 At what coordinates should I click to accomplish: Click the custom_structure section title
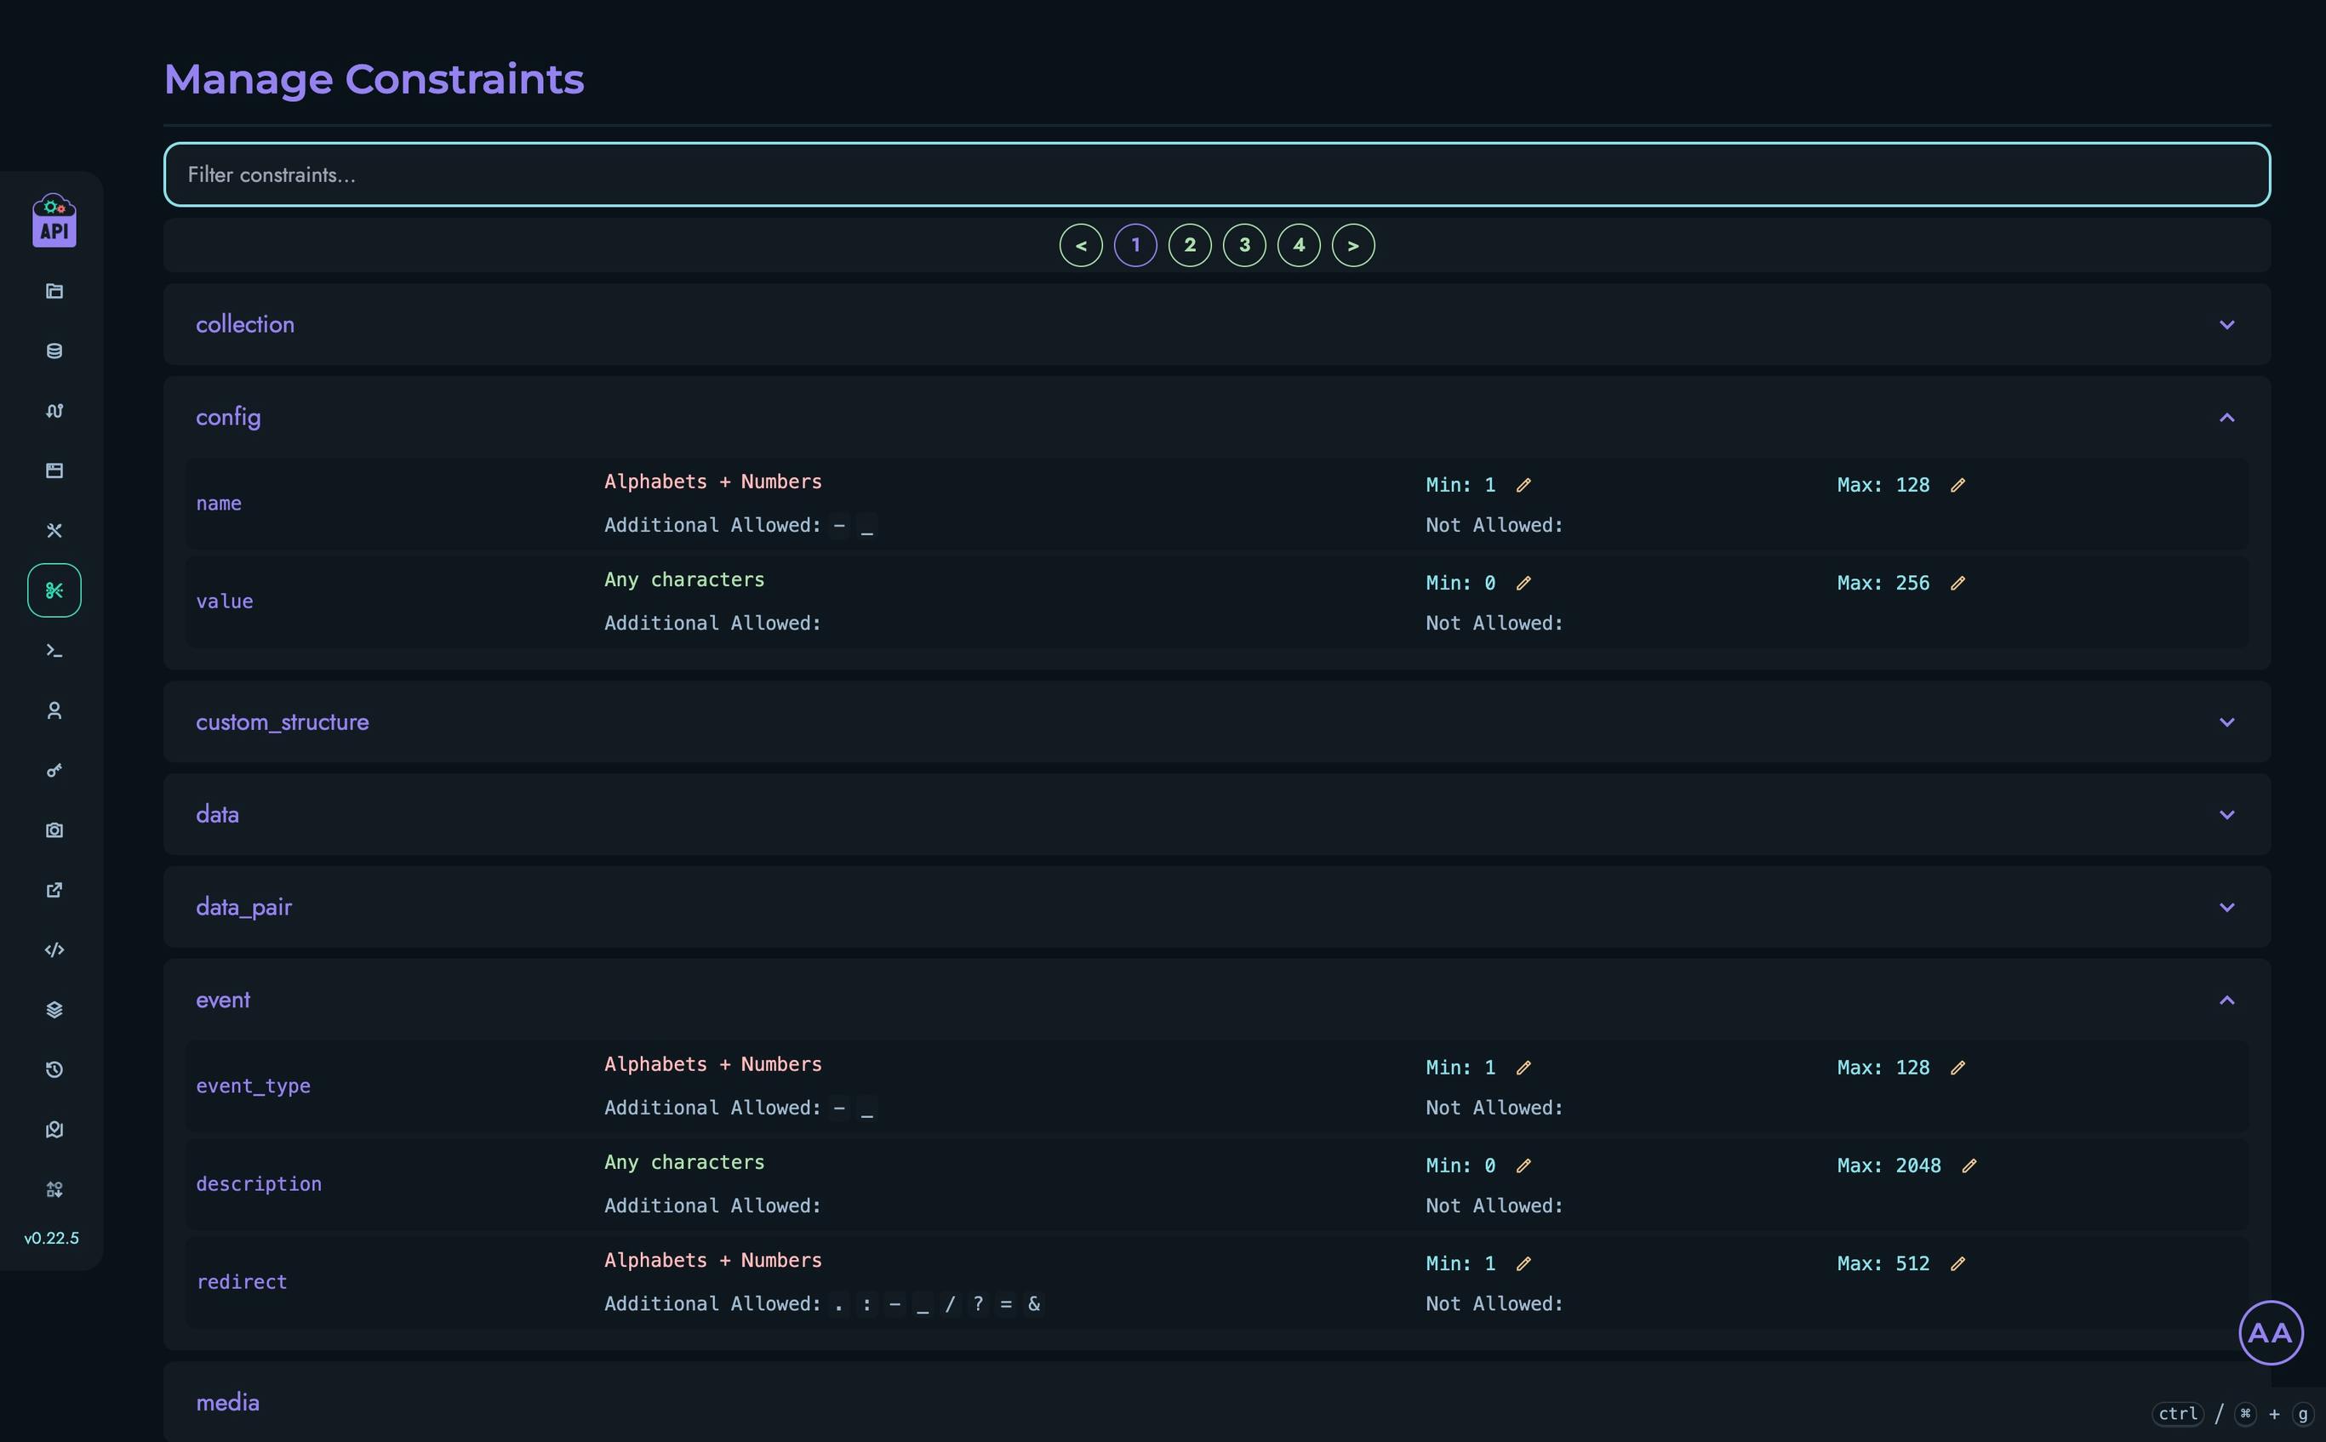coord(283,723)
